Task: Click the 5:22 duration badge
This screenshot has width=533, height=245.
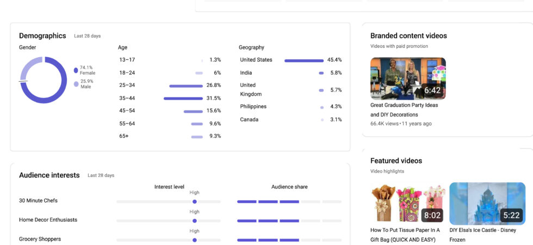Action: pyautogui.click(x=511, y=216)
